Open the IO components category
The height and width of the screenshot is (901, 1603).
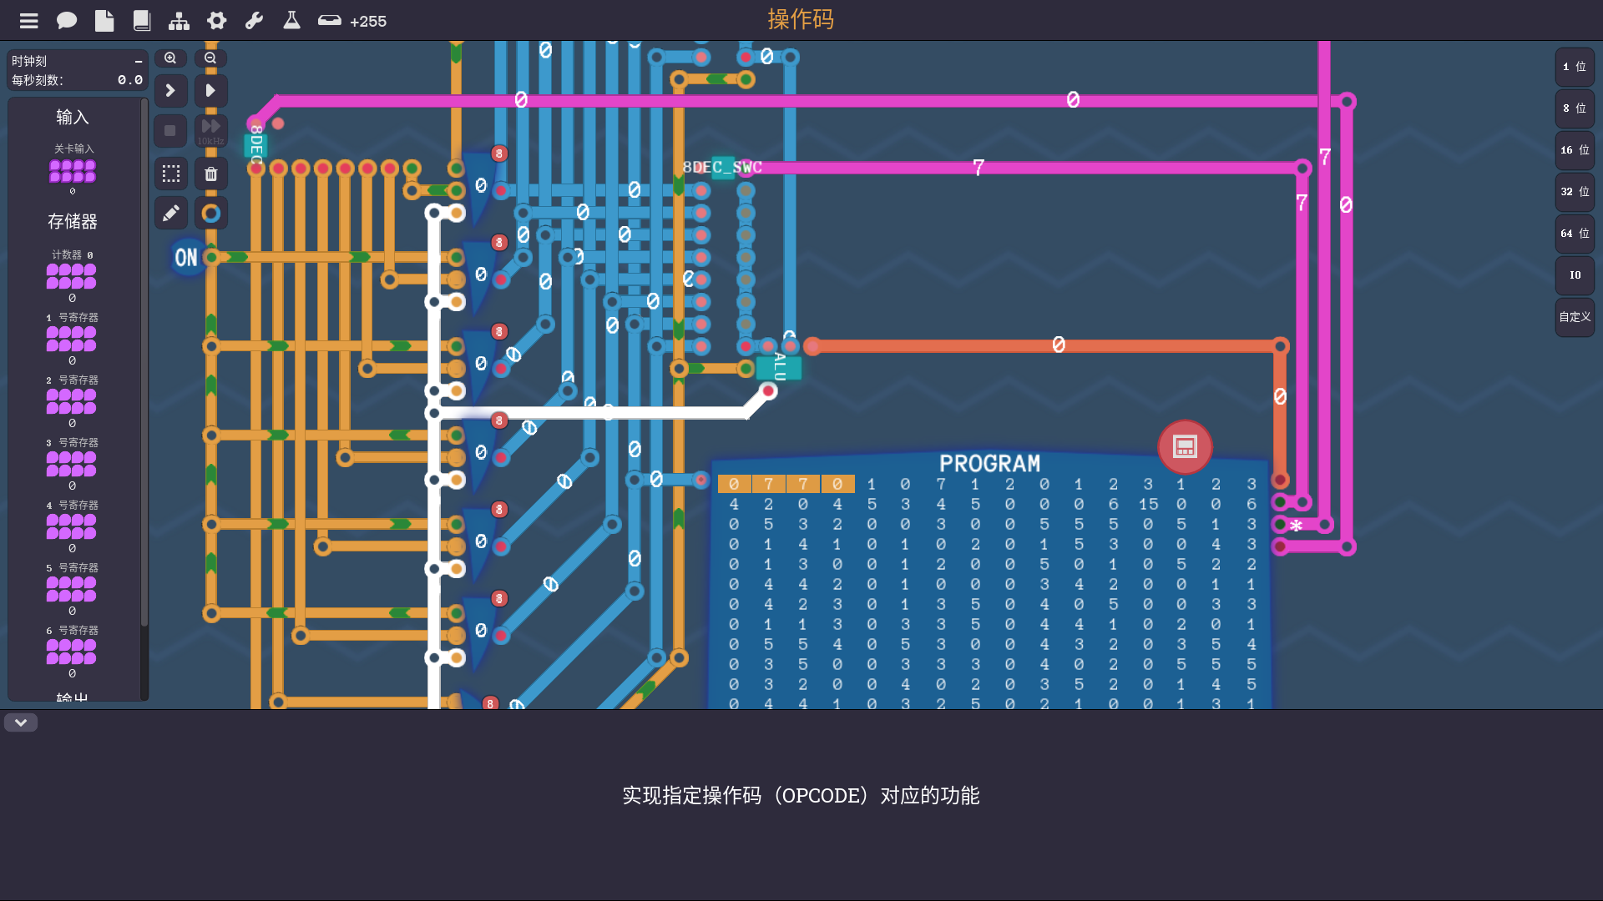pyautogui.click(x=1575, y=275)
